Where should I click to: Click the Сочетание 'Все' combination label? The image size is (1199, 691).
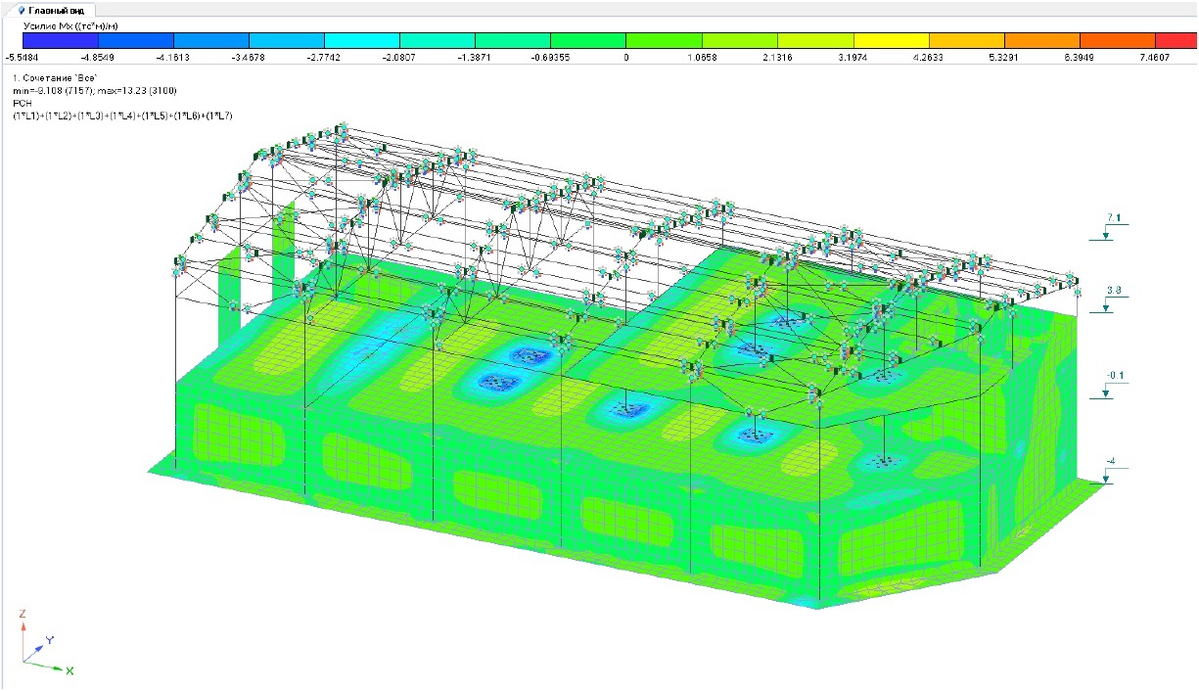pyautogui.click(x=55, y=77)
